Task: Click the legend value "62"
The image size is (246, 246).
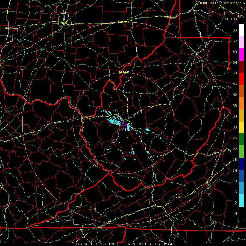Action: [235, 41]
